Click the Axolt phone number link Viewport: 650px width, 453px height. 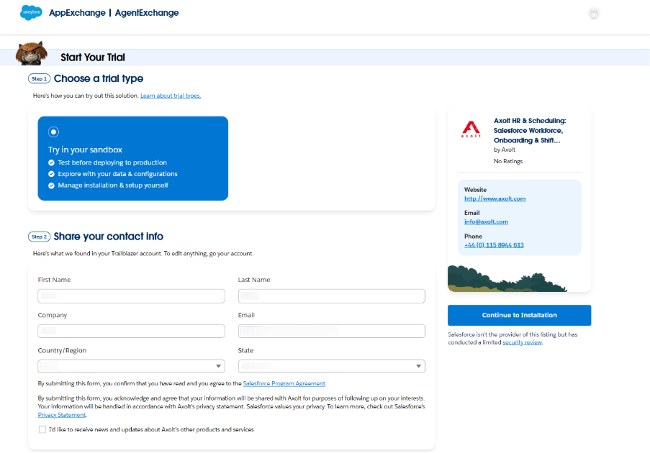point(494,245)
